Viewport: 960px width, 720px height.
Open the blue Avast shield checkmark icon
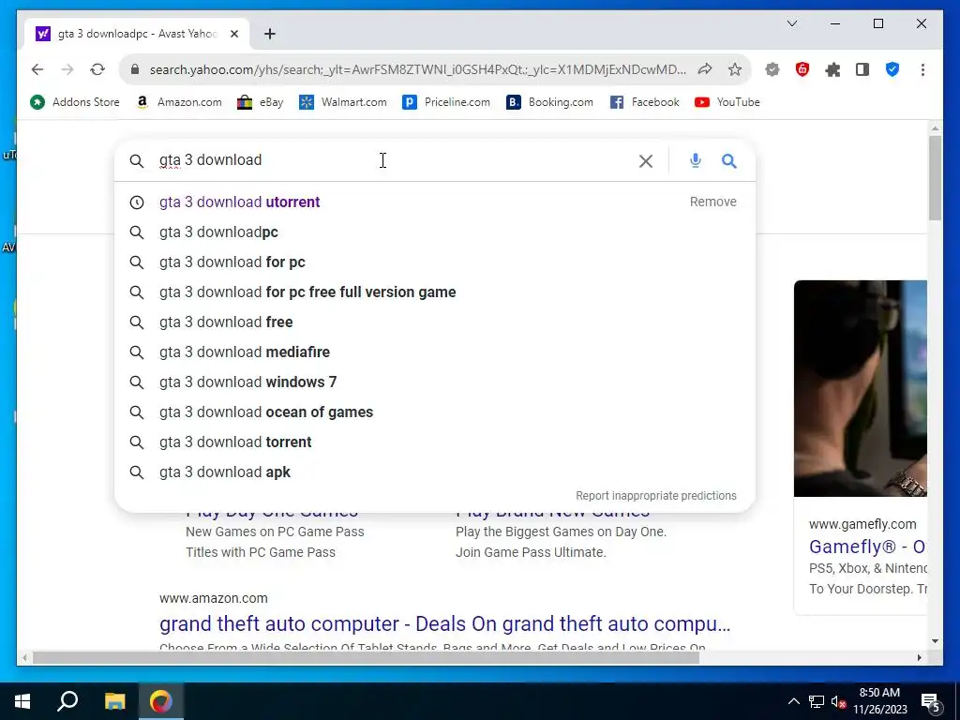892,69
